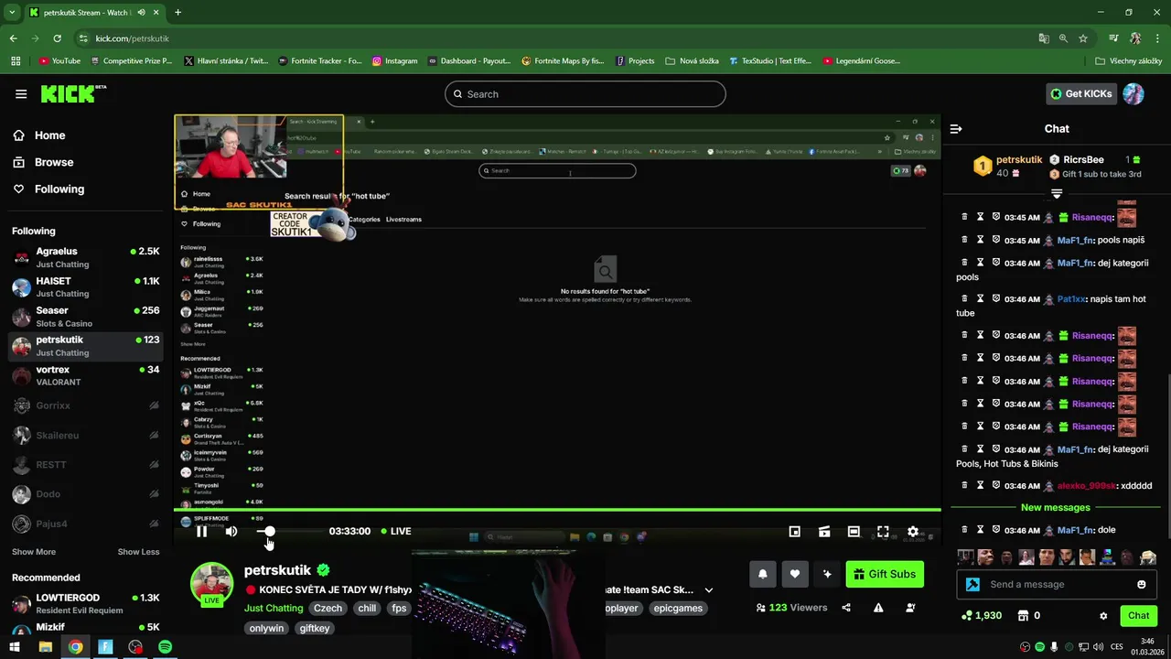Enter fullscreen for the video player
The height and width of the screenshot is (659, 1171).
883,531
